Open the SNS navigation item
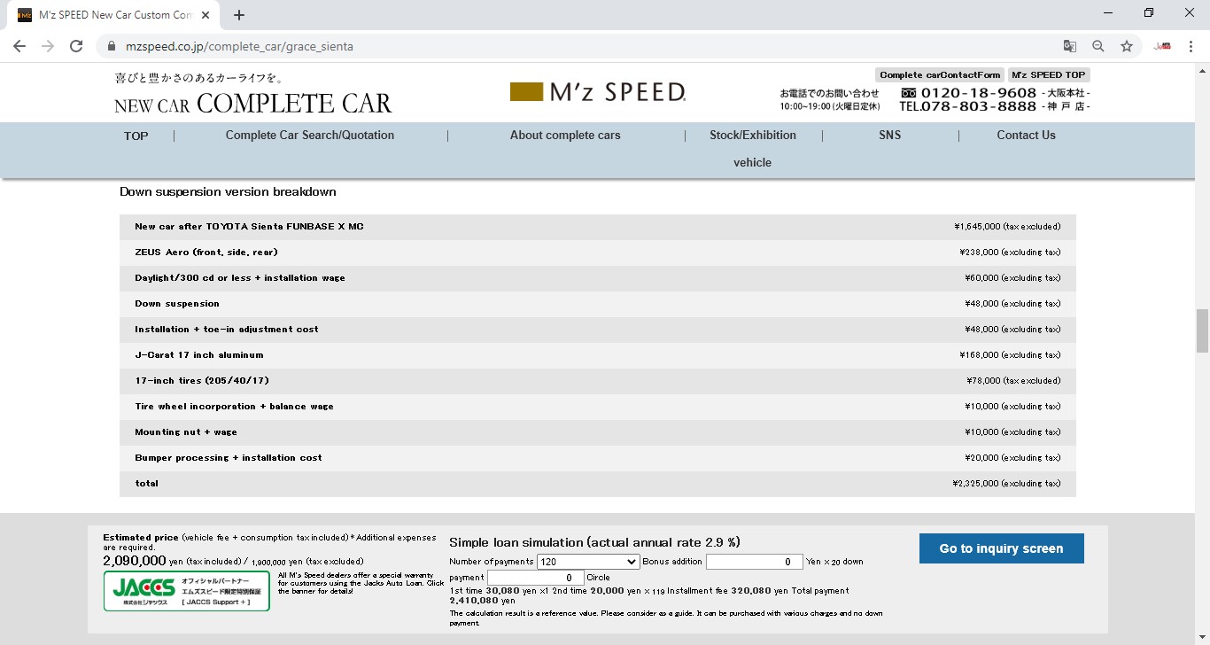Image resolution: width=1210 pixels, height=645 pixels. click(889, 136)
